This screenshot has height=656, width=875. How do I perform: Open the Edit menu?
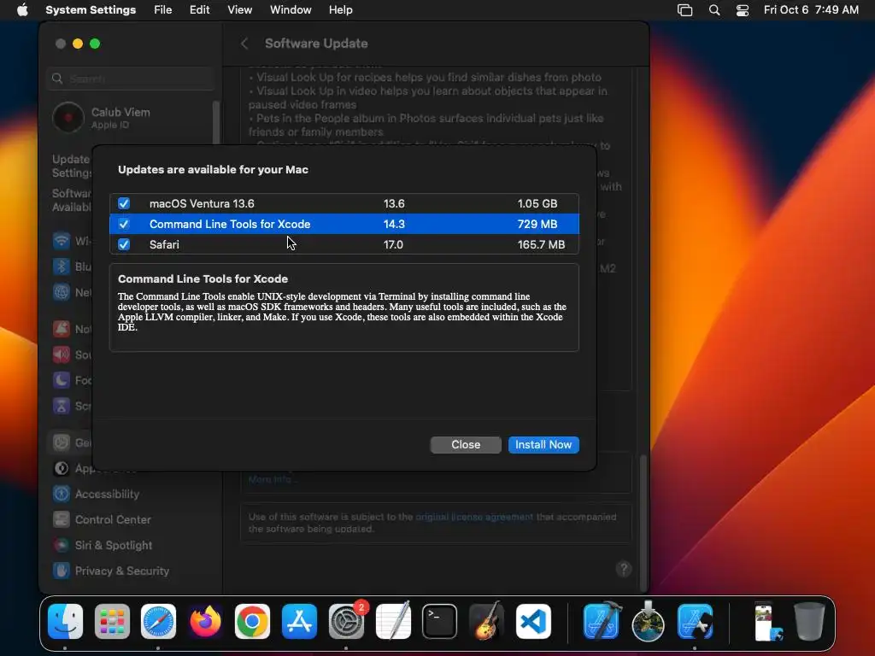point(199,10)
